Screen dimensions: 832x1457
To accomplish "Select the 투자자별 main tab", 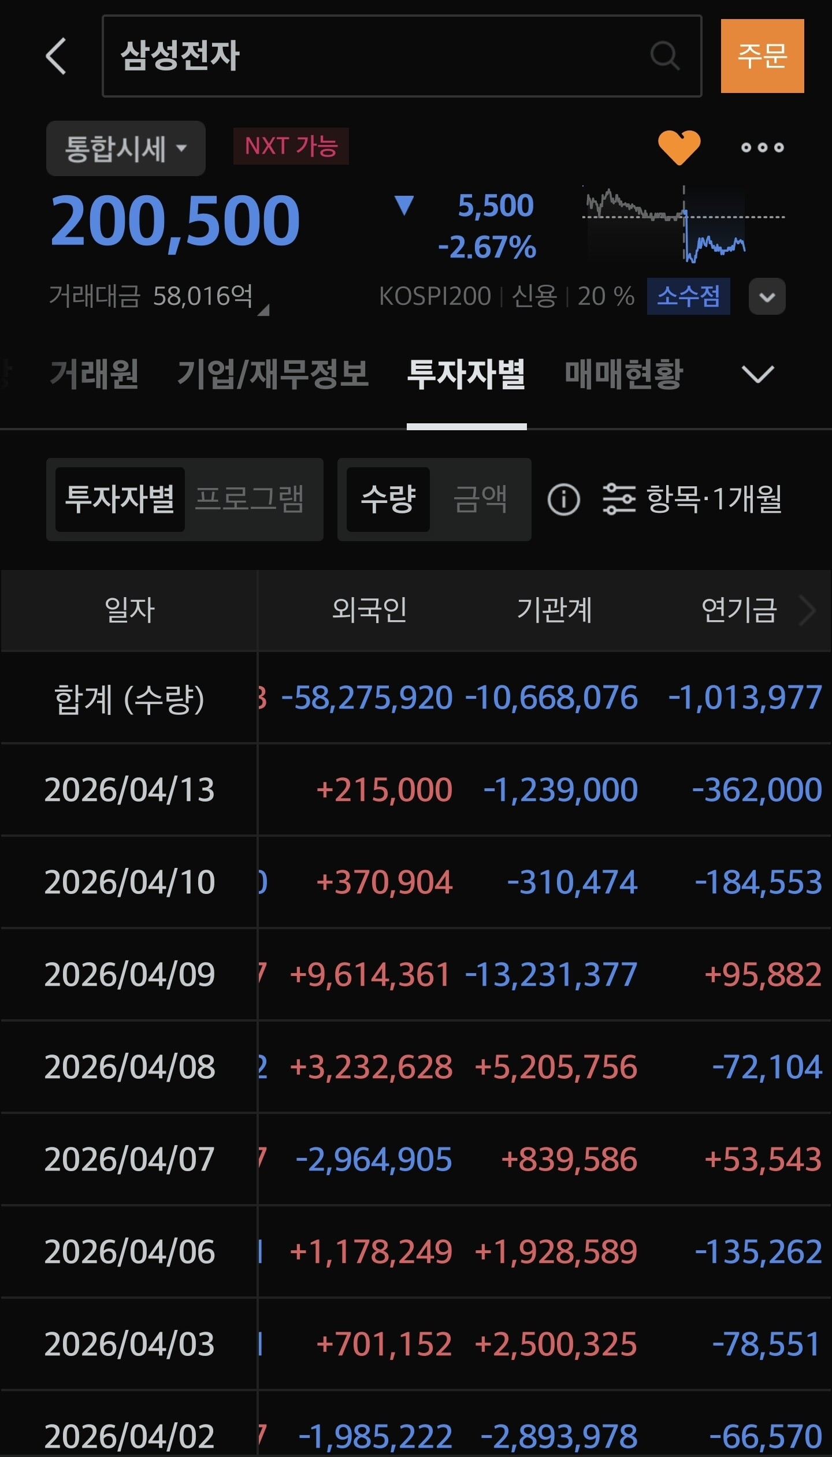I will click(x=466, y=374).
